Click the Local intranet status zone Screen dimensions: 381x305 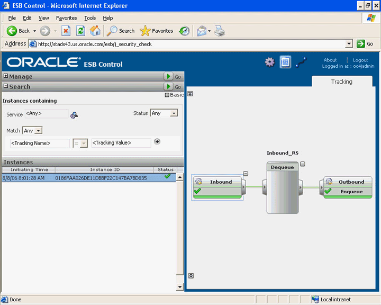(x=332, y=299)
